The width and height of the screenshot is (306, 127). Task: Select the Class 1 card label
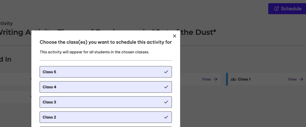click(x=244, y=79)
